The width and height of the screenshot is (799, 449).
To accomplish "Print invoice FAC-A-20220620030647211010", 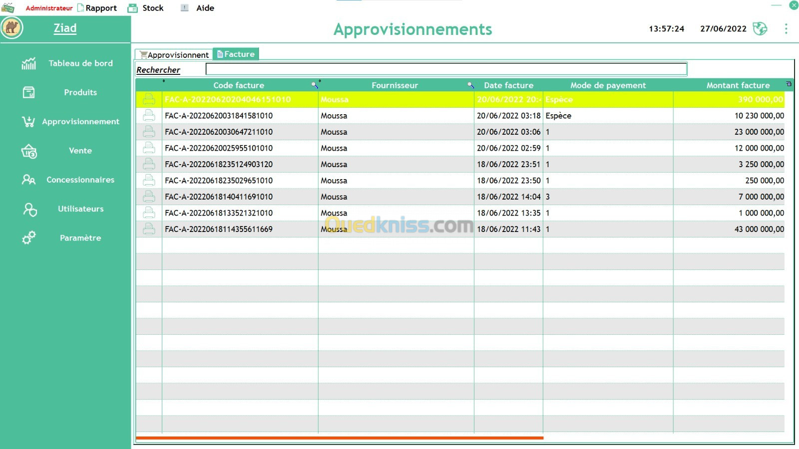I will pyautogui.click(x=149, y=132).
